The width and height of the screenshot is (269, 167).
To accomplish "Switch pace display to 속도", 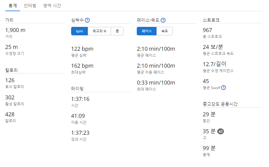I will [165, 31].
